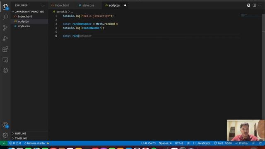Collapse the JAVASCRIPT PRACTISE folder section

pos(29,12)
